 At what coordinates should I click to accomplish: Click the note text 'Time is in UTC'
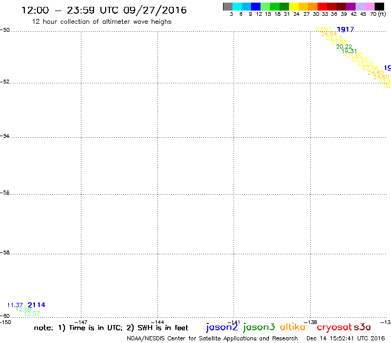pyautogui.click(x=96, y=328)
